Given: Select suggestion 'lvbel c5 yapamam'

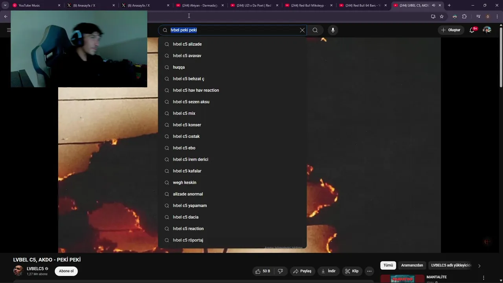Looking at the screenshot, I should click(232, 206).
